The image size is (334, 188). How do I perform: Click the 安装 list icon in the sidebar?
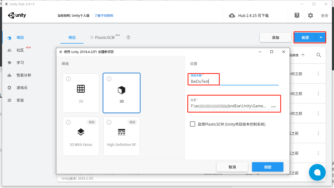9,100
